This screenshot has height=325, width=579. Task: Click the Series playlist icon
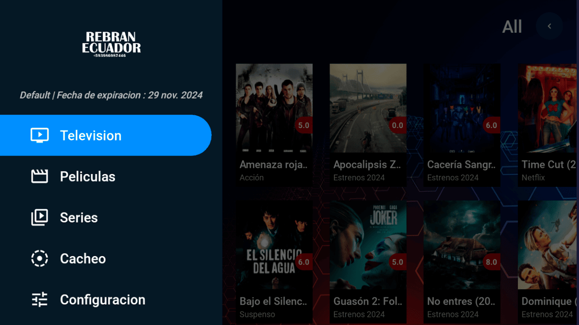click(x=39, y=218)
